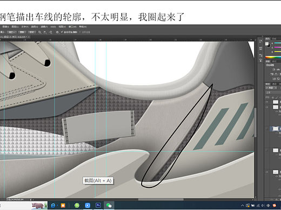Open the 窗口(W) menu

click(72, 27)
